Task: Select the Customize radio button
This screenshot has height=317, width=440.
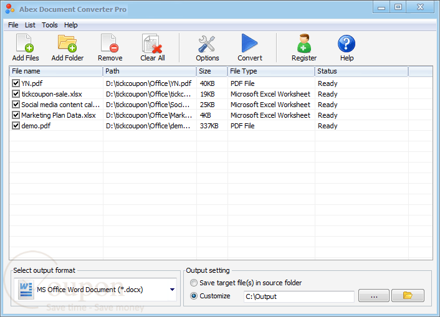Action: (194, 296)
